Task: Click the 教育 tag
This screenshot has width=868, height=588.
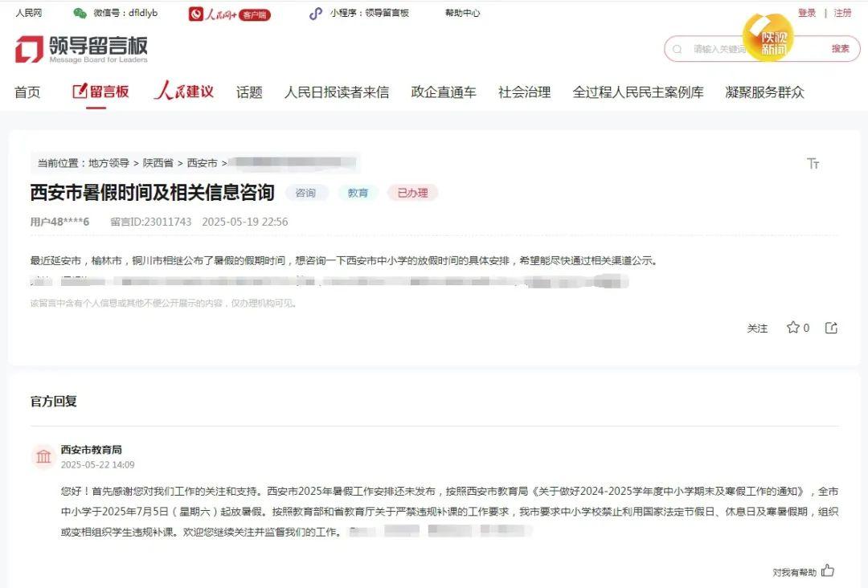Action: click(358, 193)
